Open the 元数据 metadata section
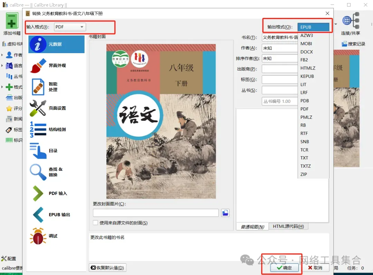The image size is (373, 275). (56, 44)
